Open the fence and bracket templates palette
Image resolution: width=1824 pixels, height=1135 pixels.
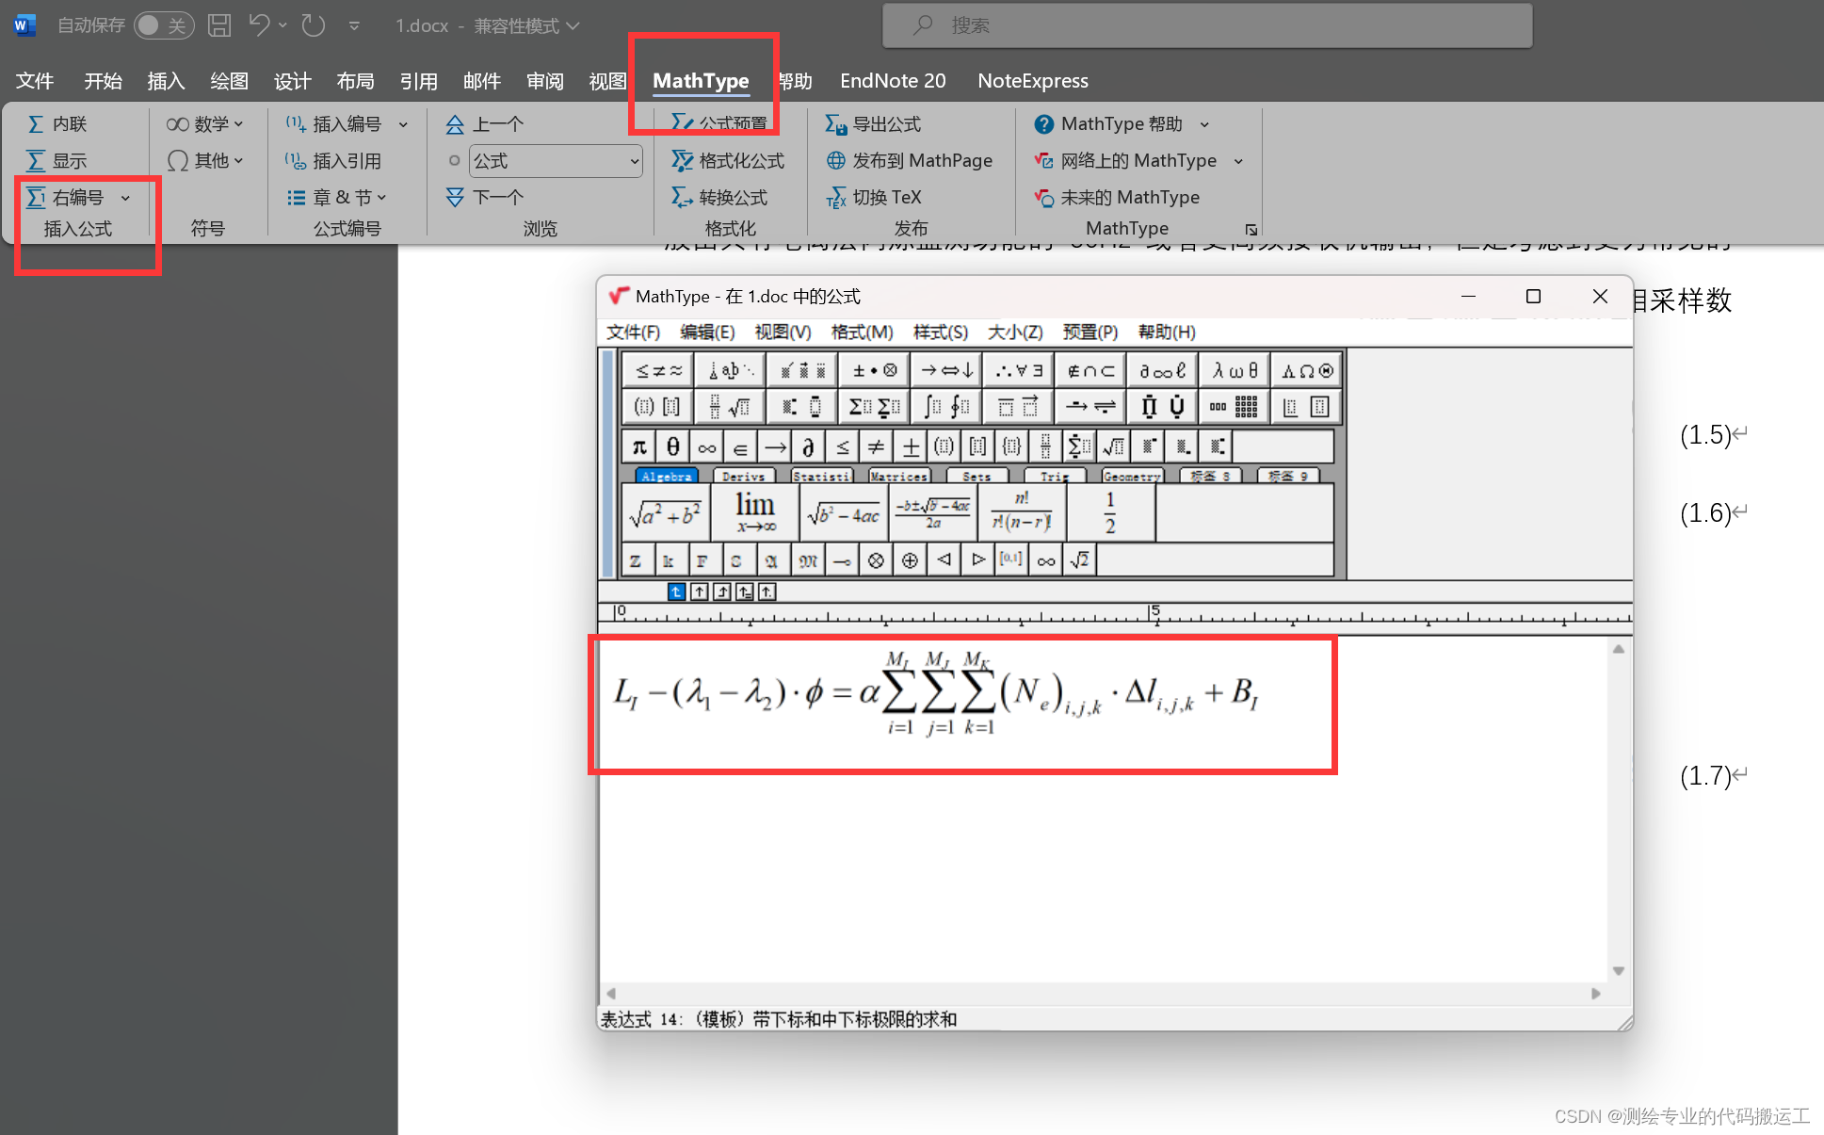656,406
